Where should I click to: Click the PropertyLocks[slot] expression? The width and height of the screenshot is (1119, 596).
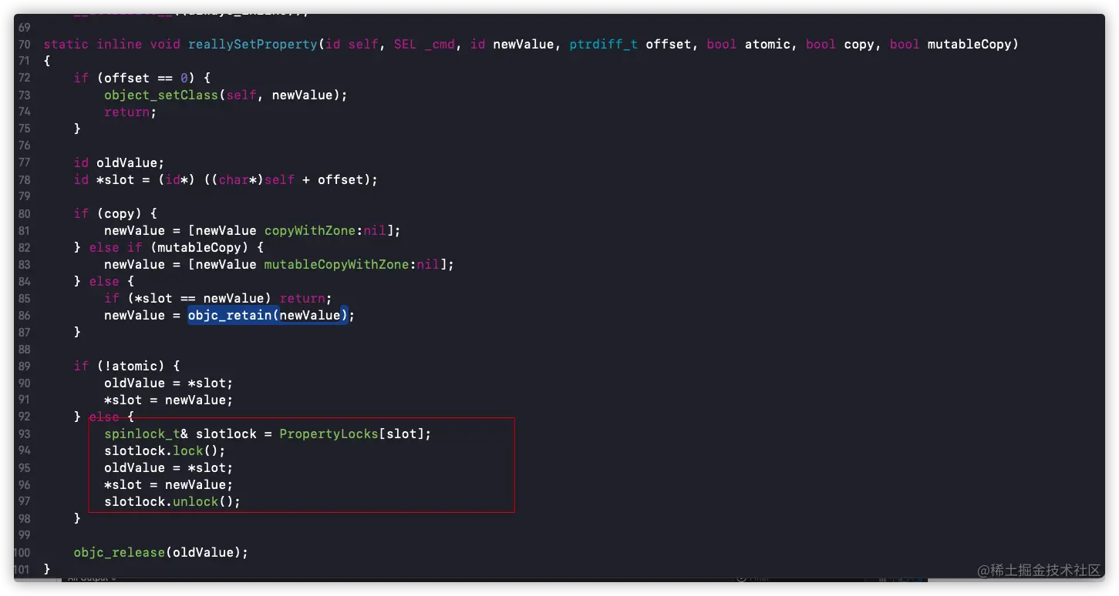point(352,434)
